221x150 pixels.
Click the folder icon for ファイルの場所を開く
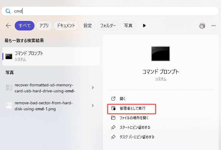(x=113, y=118)
